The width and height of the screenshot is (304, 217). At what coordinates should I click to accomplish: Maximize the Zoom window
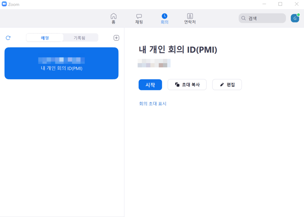(280, 4)
